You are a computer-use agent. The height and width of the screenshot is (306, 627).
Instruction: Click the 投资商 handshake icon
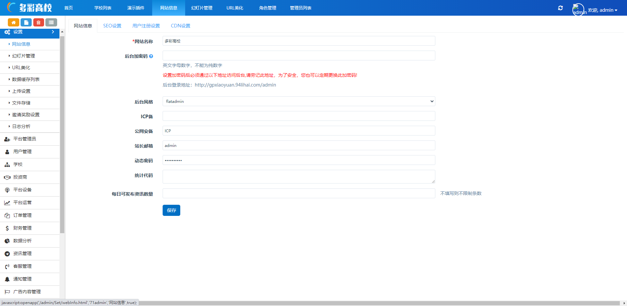pos(7,177)
